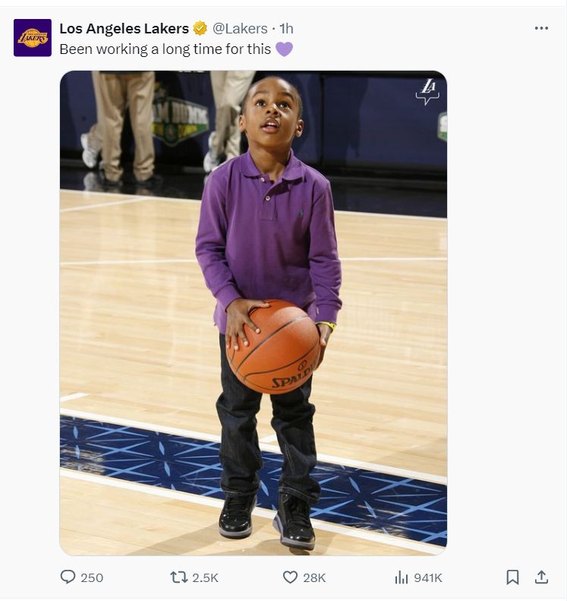Click the reply speech bubble icon
This screenshot has width=567, height=601.
click(x=68, y=577)
